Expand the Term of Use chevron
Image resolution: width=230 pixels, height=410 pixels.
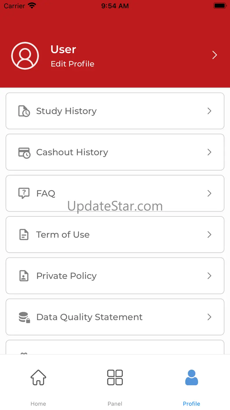(x=209, y=235)
